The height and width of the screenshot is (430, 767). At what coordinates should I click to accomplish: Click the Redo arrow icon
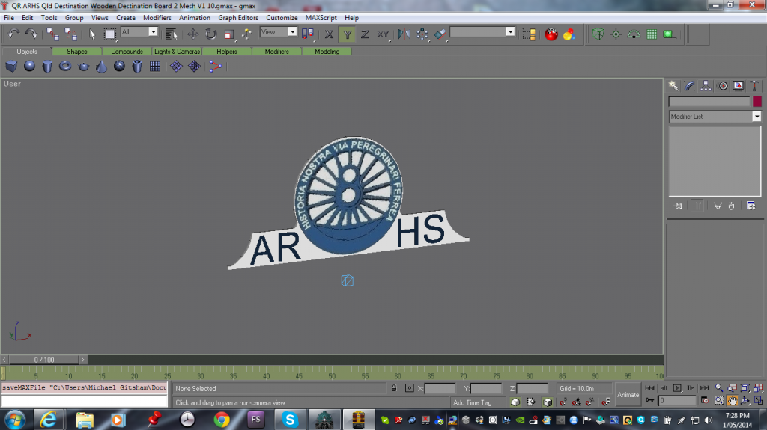[x=31, y=34]
